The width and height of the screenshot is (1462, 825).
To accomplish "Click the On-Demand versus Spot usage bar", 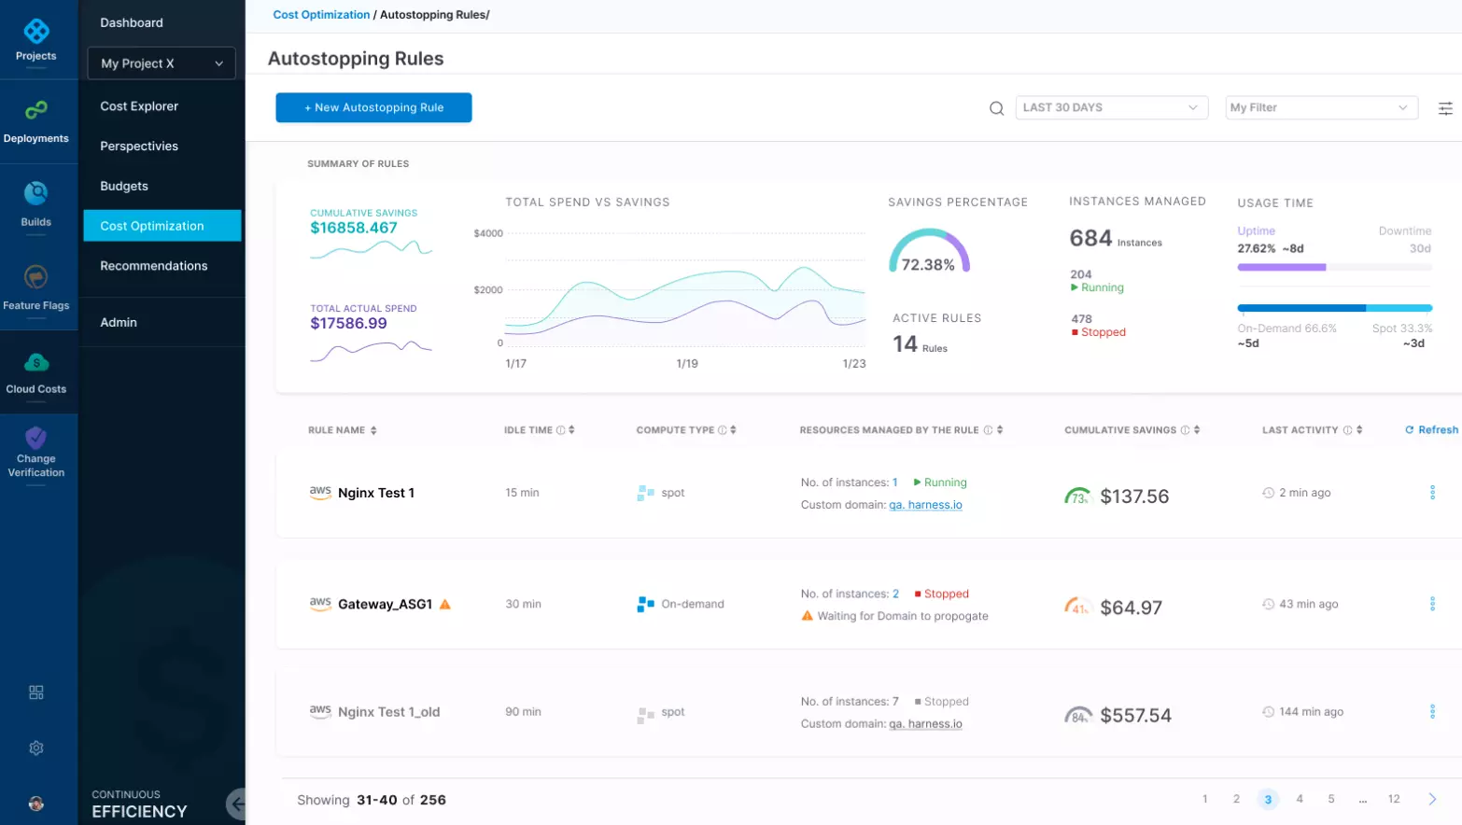I will point(1335,308).
